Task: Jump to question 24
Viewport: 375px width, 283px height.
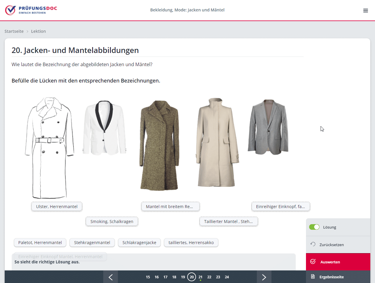Action: [x=227, y=277]
